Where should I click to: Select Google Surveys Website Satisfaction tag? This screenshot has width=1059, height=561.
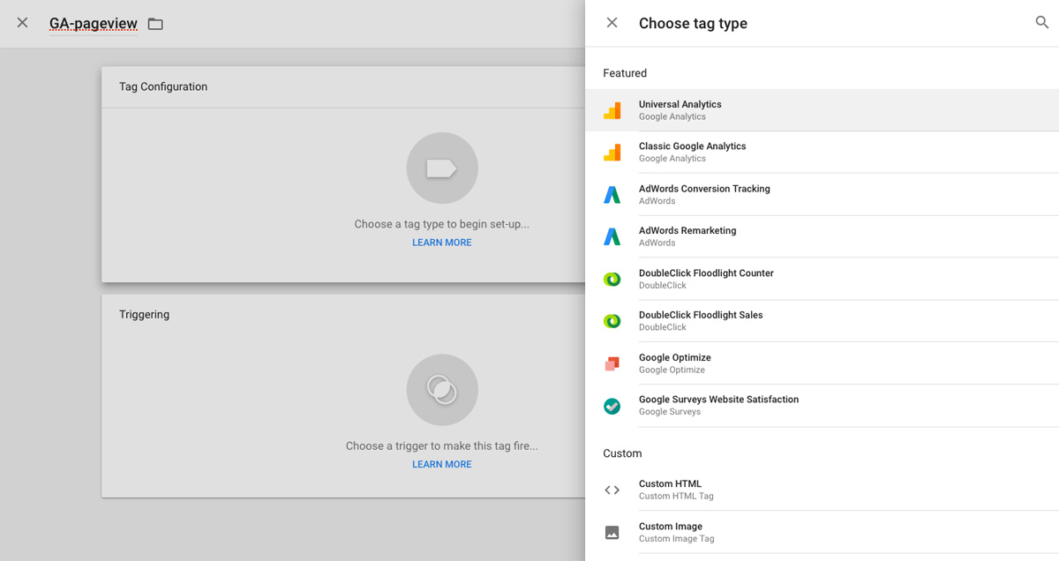822,406
